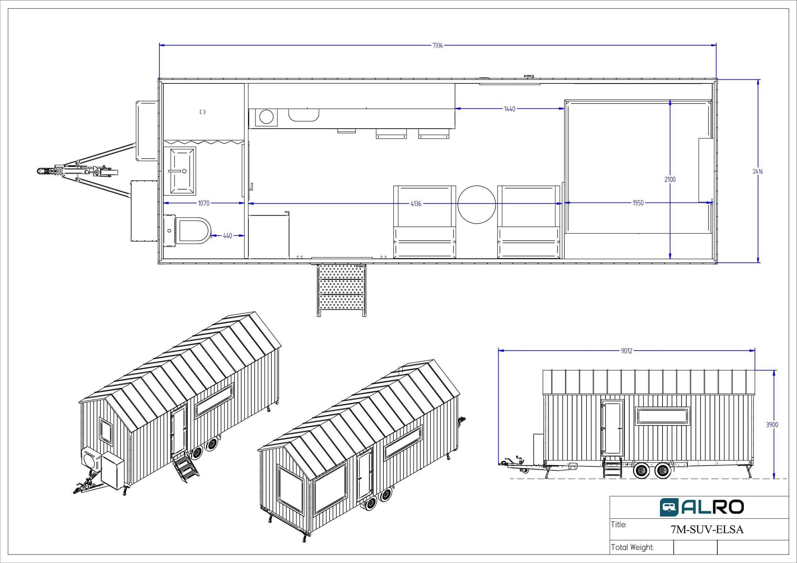
Task: Click the 1070 bathroom width dimension
Action: pyautogui.click(x=204, y=203)
